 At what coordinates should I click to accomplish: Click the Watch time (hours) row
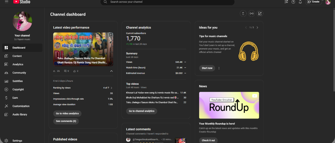(156, 67)
